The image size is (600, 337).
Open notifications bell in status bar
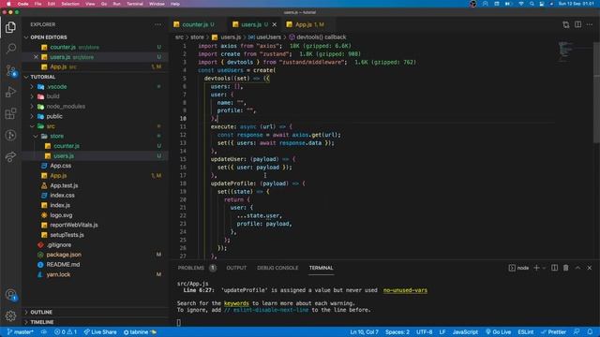(x=590, y=332)
